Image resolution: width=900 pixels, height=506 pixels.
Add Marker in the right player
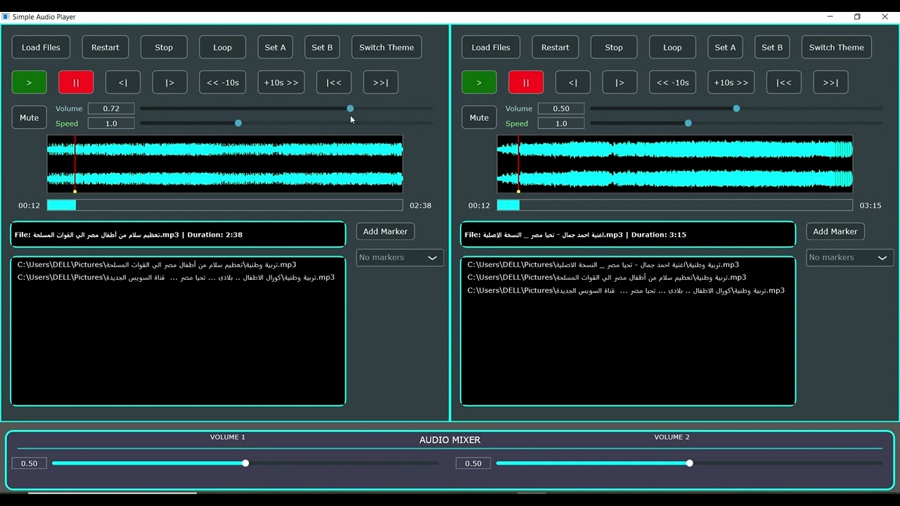[835, 231]
